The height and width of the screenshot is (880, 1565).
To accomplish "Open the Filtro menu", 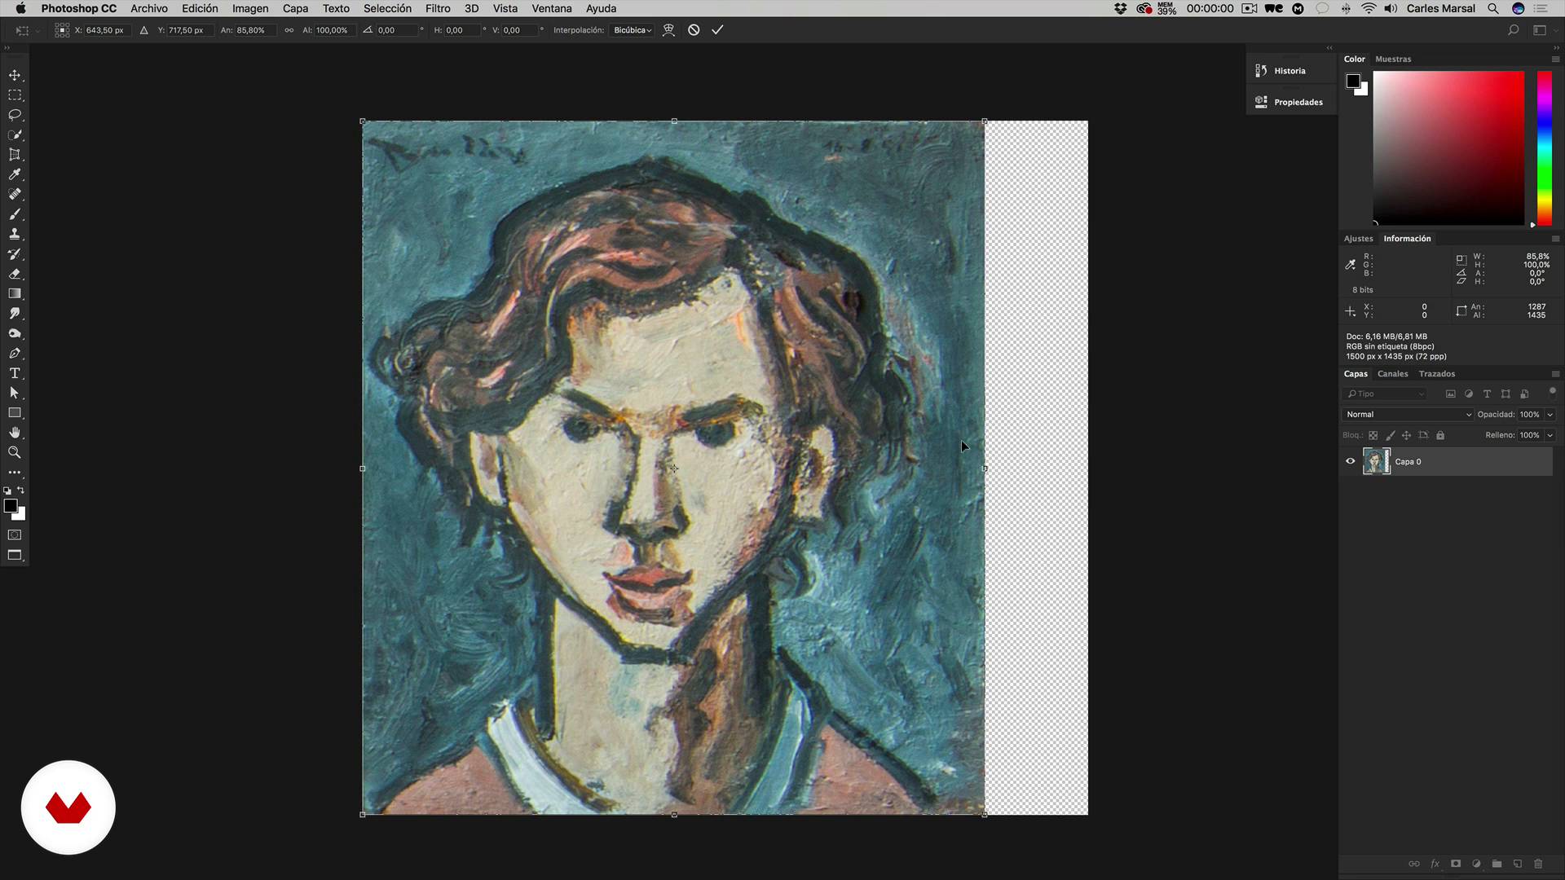I will tap(438, 8).
